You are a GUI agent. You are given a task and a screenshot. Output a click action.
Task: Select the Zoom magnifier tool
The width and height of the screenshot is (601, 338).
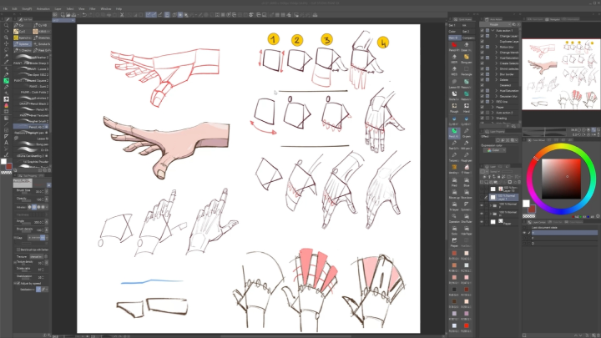6,25
